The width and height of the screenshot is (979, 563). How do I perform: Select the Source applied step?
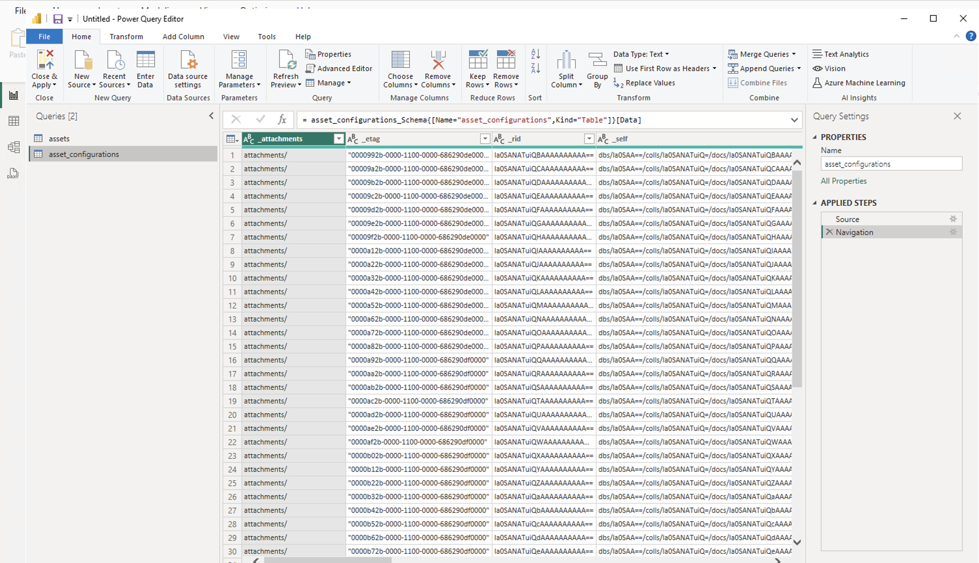(891, 219)
